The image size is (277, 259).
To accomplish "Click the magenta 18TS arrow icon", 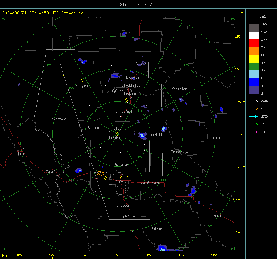I will click(x=254, y=132).
